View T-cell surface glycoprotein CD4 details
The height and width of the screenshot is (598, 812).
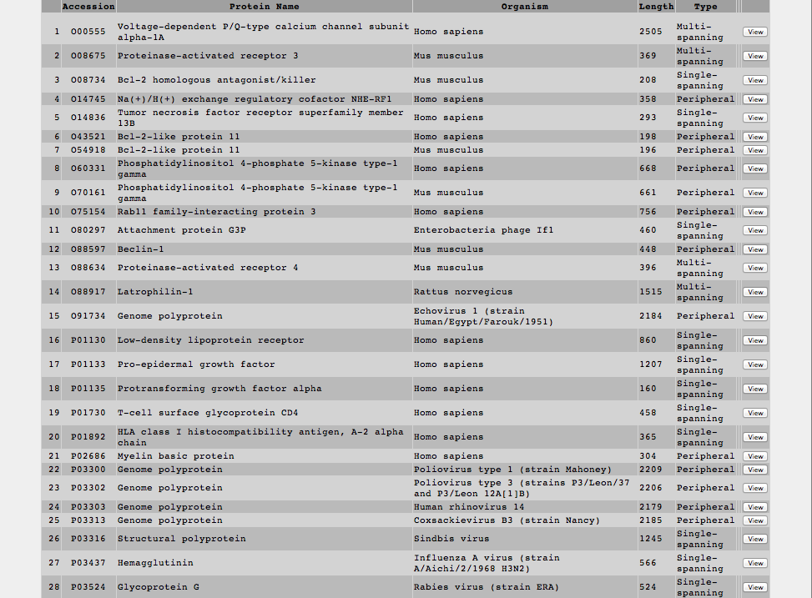point(754,413)
